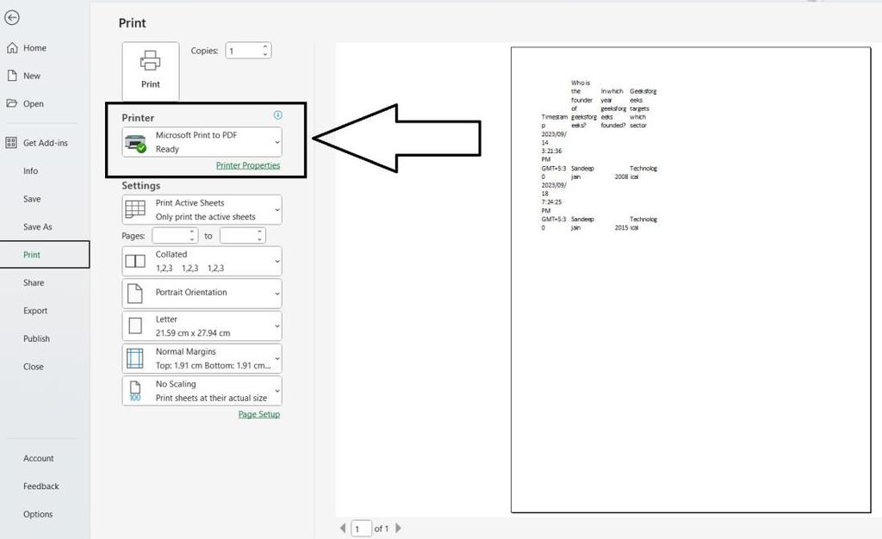Open the Collated dropdown
This screenshot has width=882, height=539.
click(x=202, y=262)
